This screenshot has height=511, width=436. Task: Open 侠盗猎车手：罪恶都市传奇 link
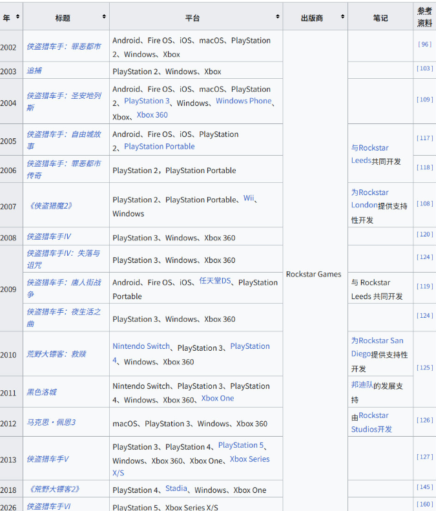(63, 169)
